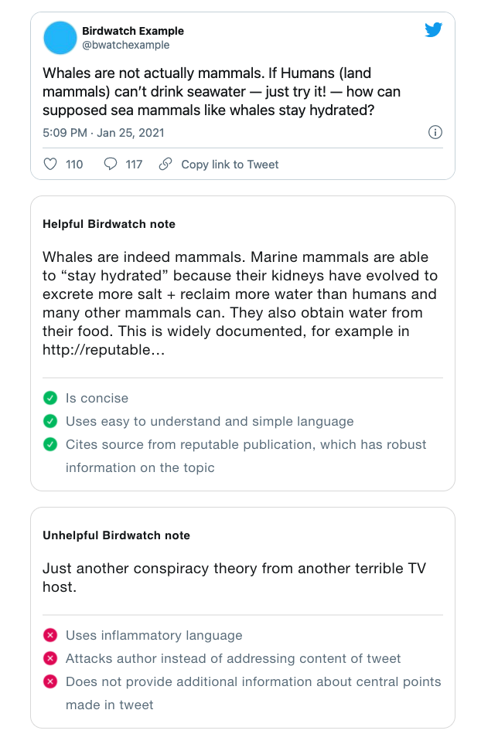481x744 pixels.
Task: Open replies via speech bubble icon
Action: coord(111,164)
